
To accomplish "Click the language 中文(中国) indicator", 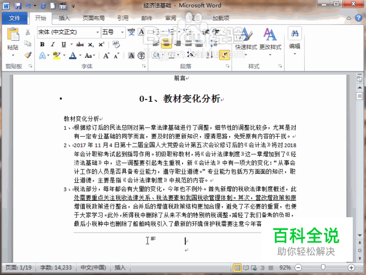I will click(x=93, y=268).
